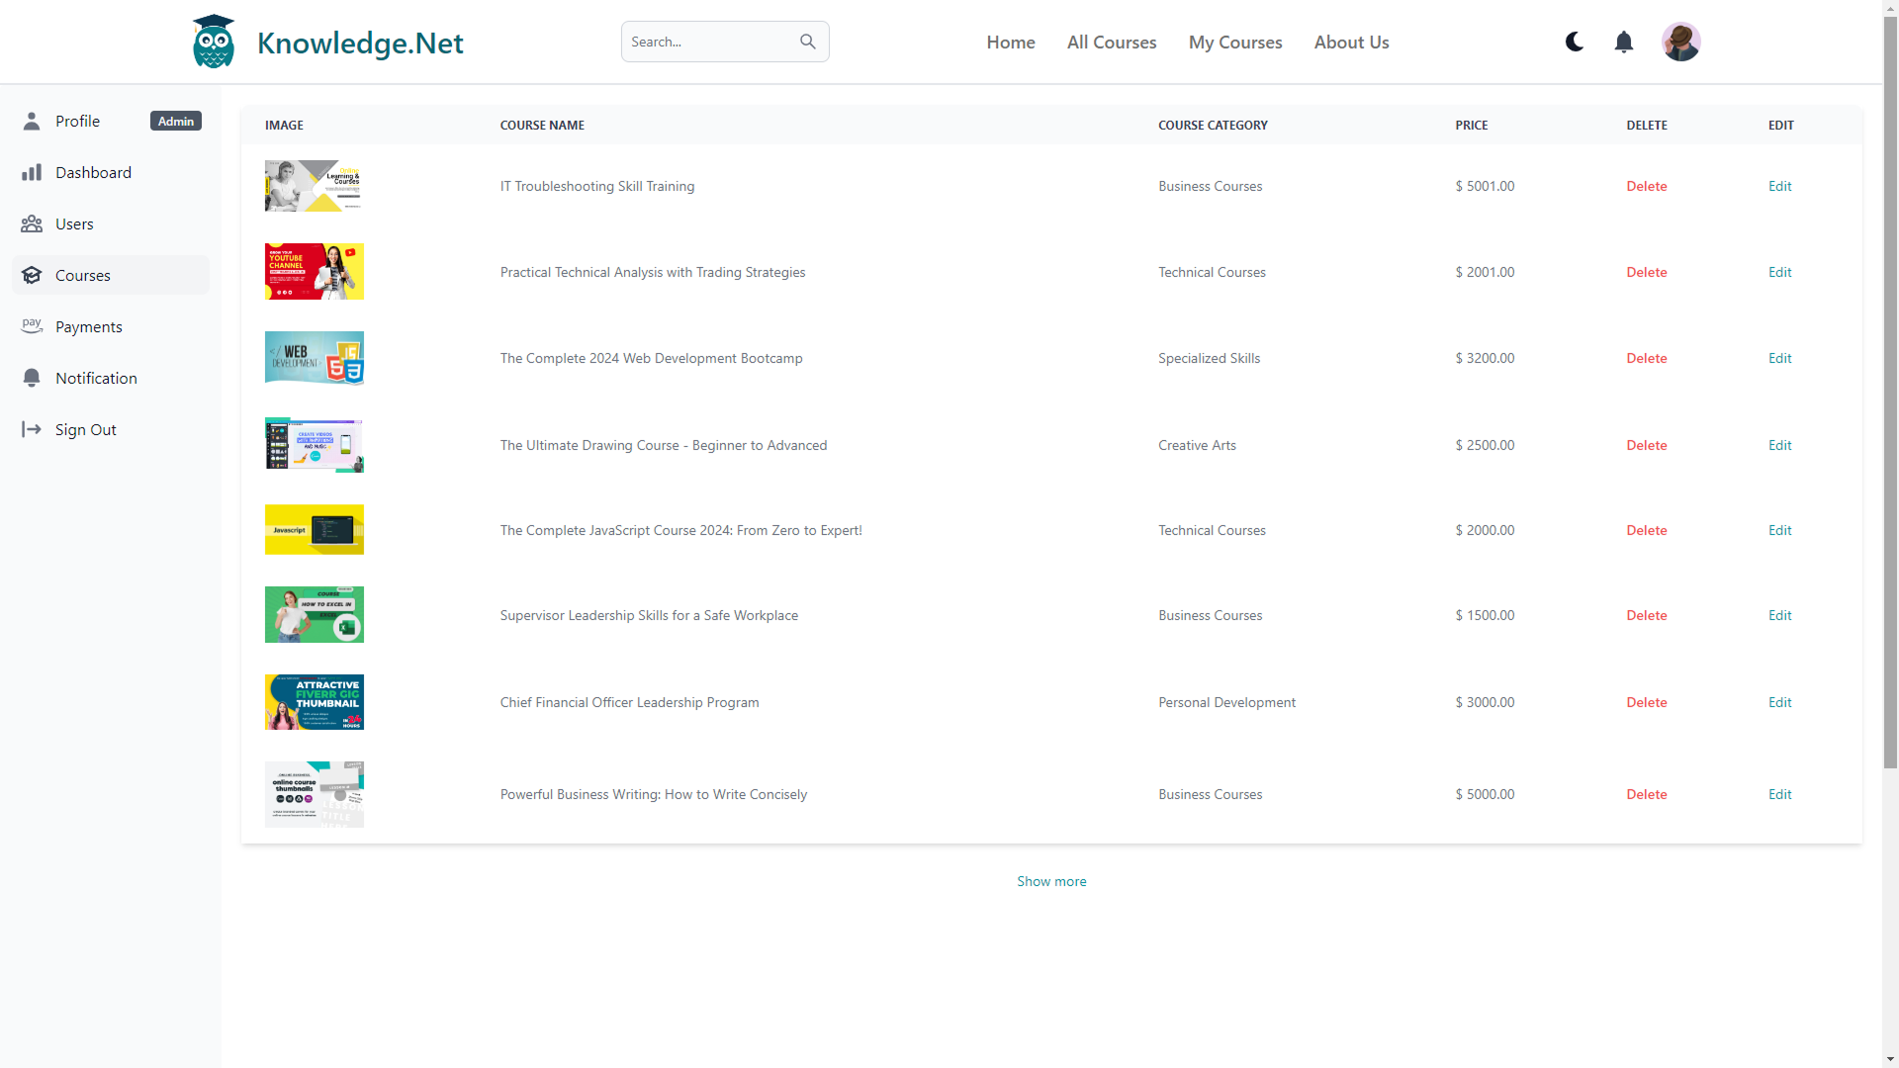This screenshot has height=1068, width=1899.
Task: Click the Knowledge.Net owl logo
Action: click(x=213, y=41)
